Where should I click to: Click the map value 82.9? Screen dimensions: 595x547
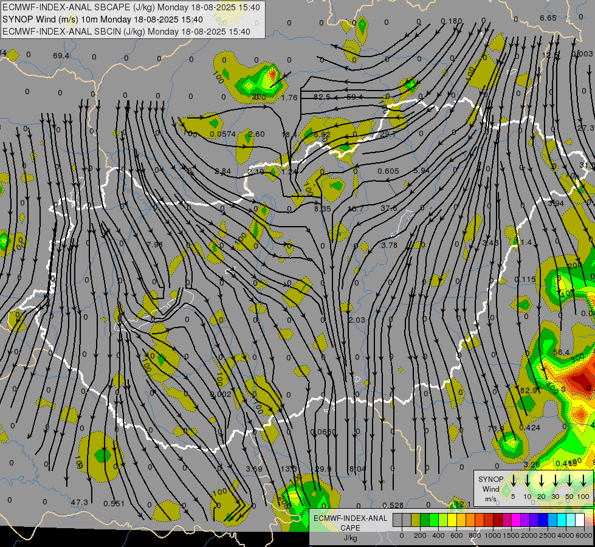[x=529, y=390]
